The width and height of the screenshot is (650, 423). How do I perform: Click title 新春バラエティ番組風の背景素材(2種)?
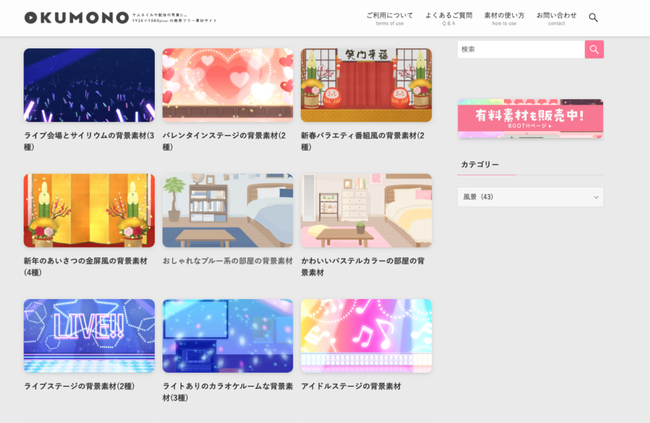click(x=362, y=141)
